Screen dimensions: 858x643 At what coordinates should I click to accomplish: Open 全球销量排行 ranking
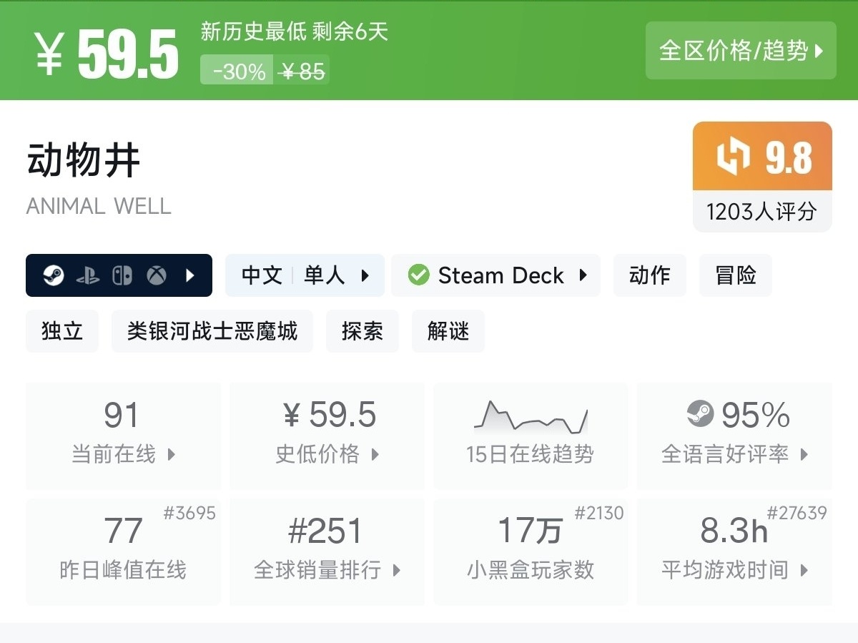327,551
